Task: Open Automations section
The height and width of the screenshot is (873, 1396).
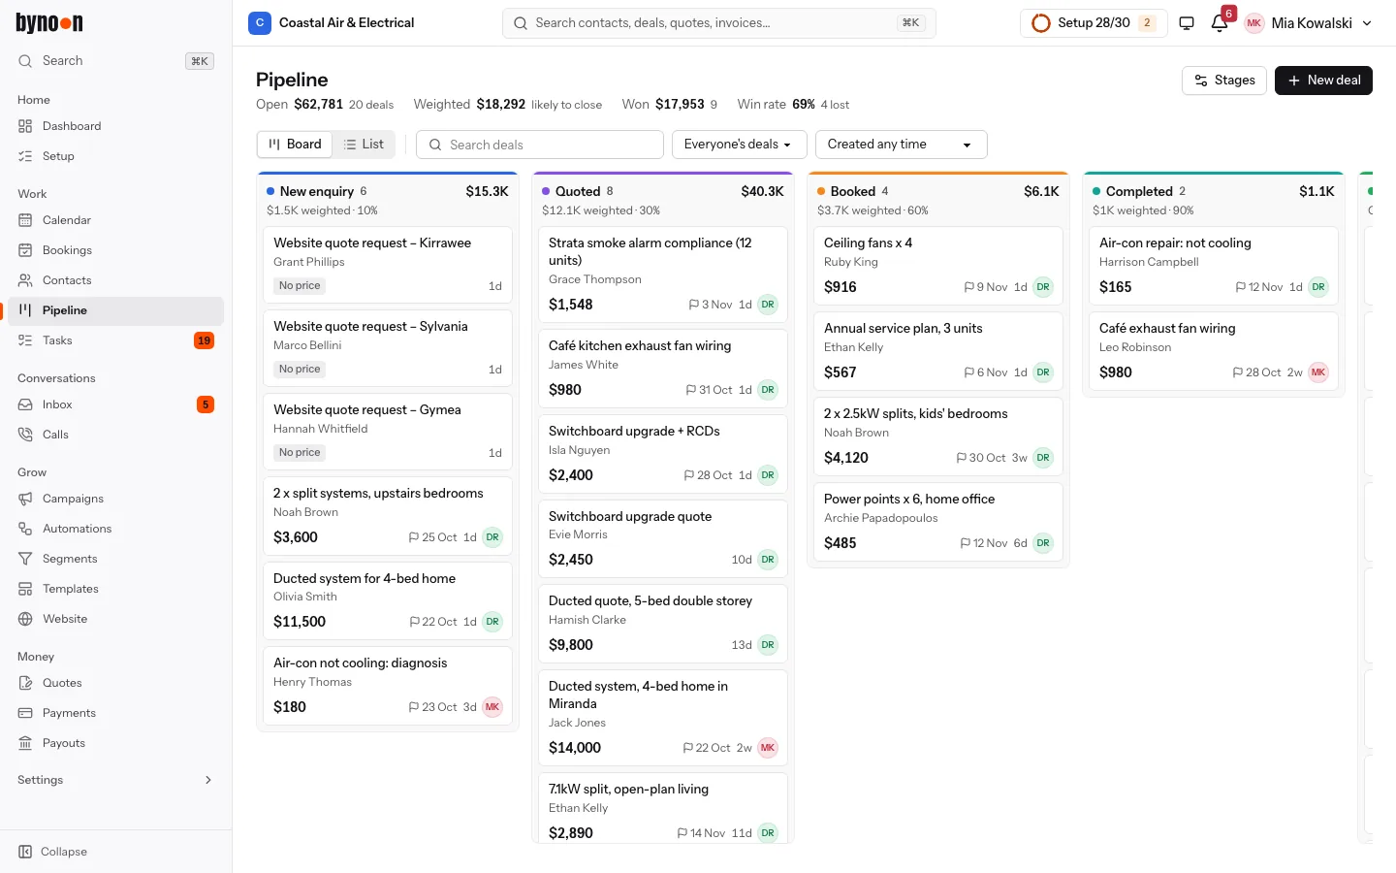Action: point(116,529)
